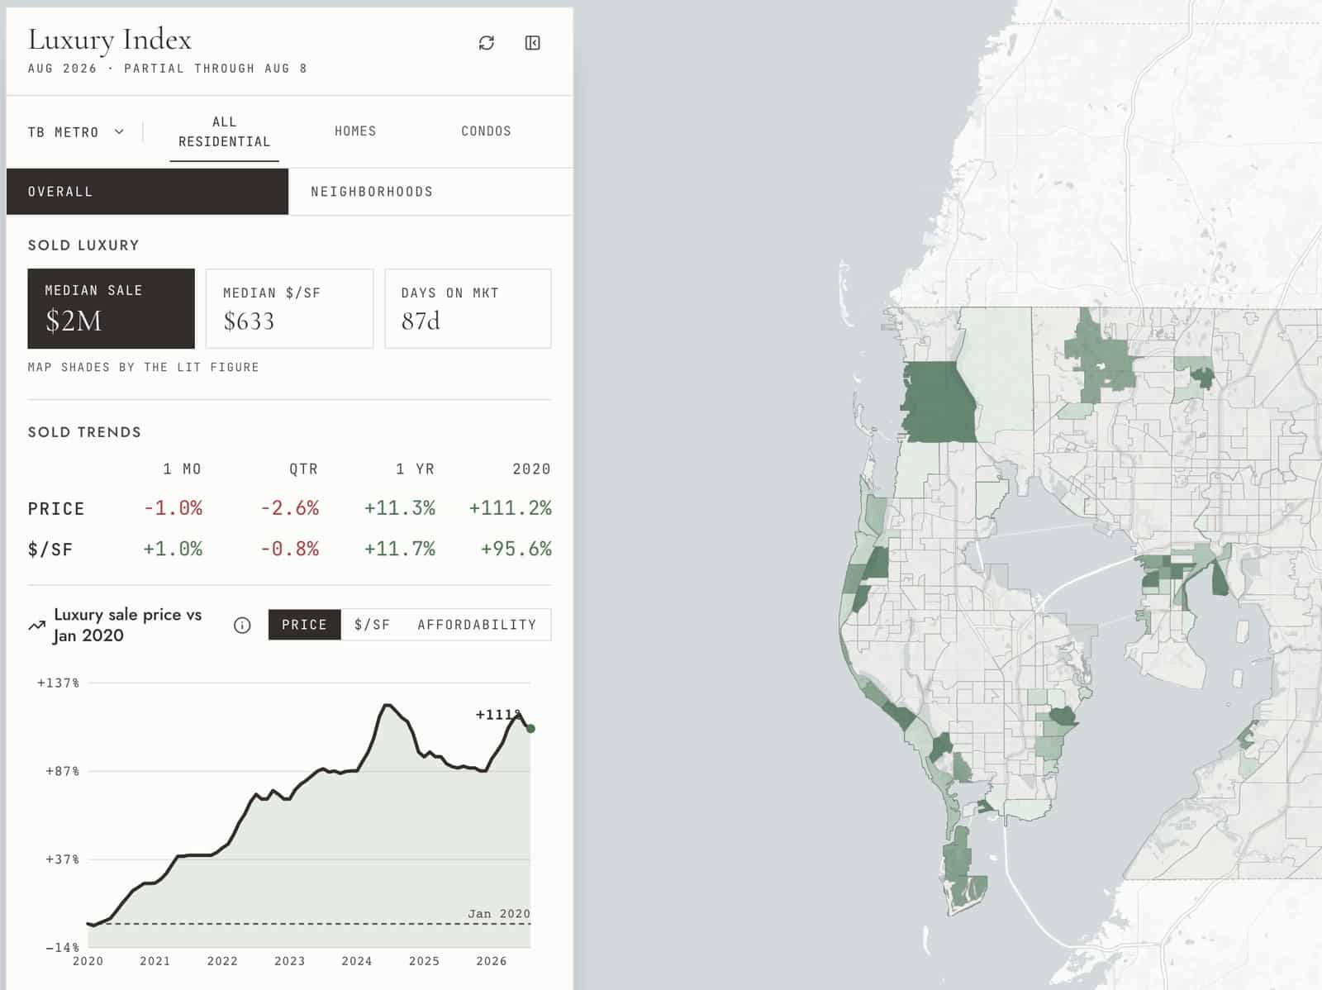This screenshot has height=990, width=1322.
Task: Open the chart info tooltip icon
Action: click(x=242, y=626)
